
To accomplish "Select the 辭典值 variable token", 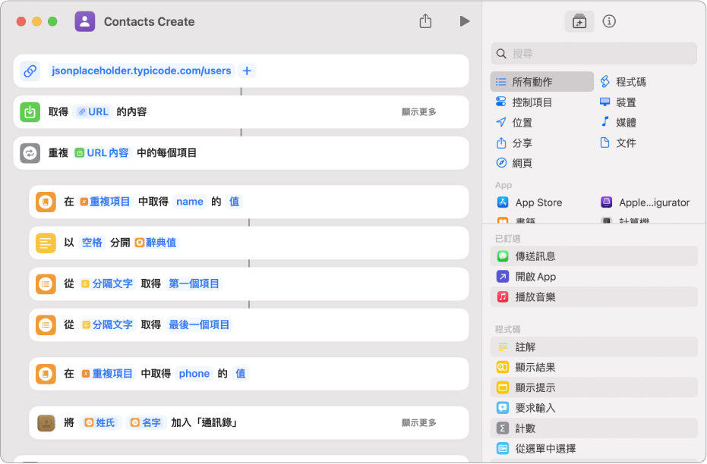I will (x=156, y=243).
